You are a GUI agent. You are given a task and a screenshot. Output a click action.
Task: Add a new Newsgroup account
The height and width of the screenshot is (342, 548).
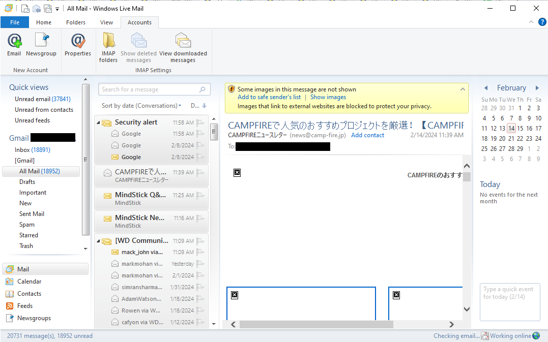41,45
